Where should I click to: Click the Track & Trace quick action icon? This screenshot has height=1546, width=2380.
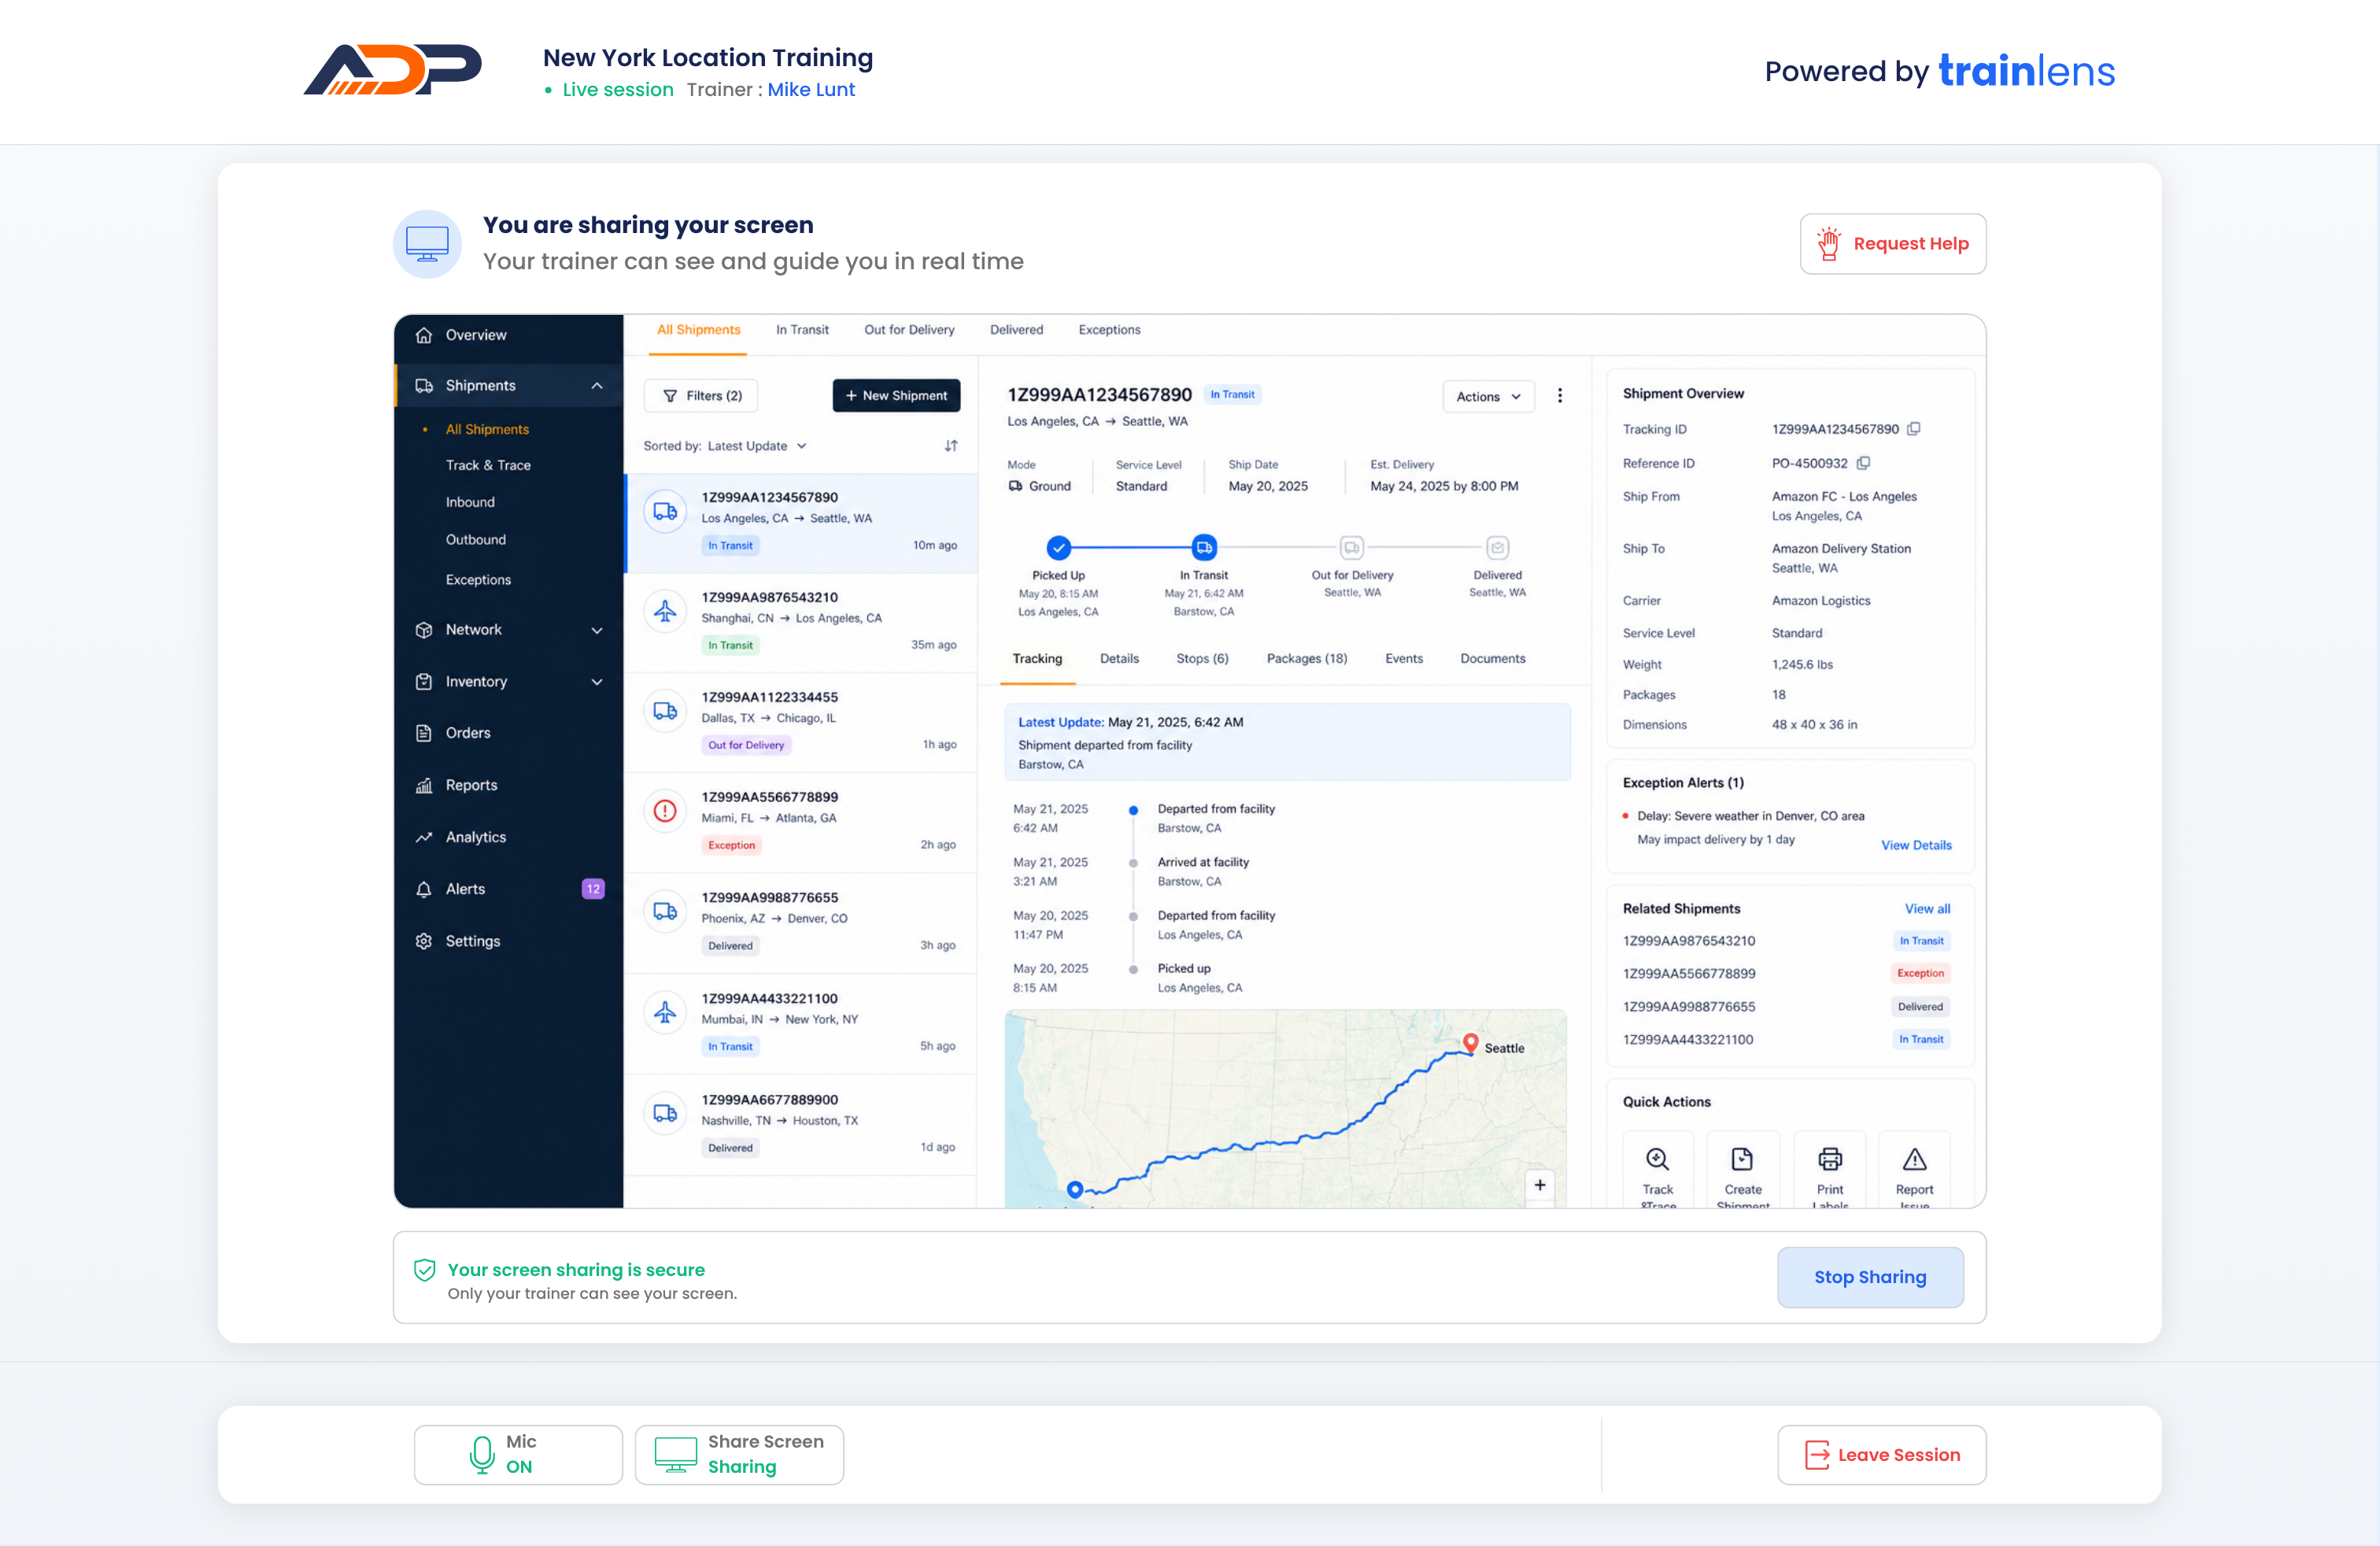1657,1159
